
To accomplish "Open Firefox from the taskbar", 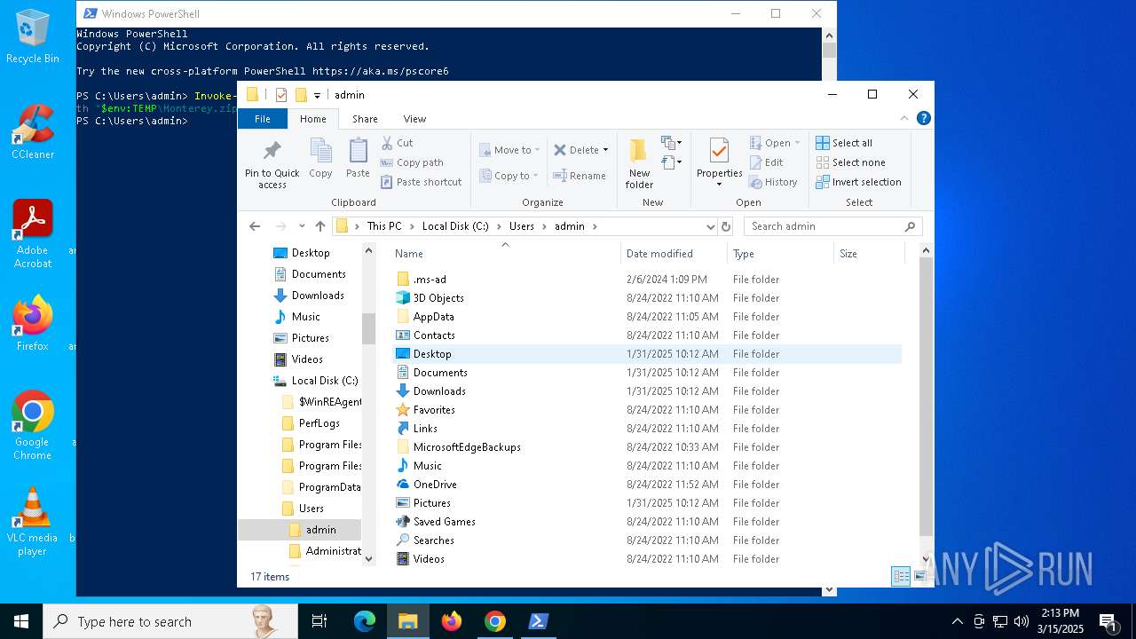I will (452, 621).
